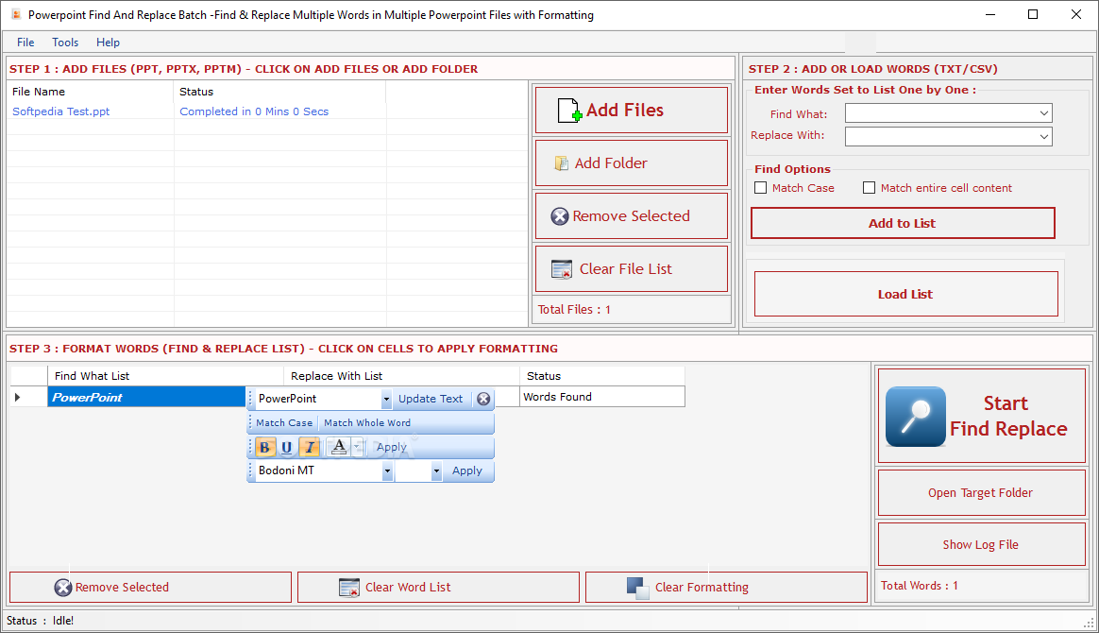Screen dimensions: 1099x633
Task: Toggle Bold formatting in popup toolbar
Action: click(x=265, y=447)
